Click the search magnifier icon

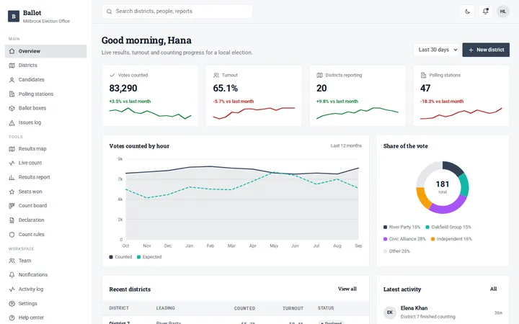[x=109, y=12]
